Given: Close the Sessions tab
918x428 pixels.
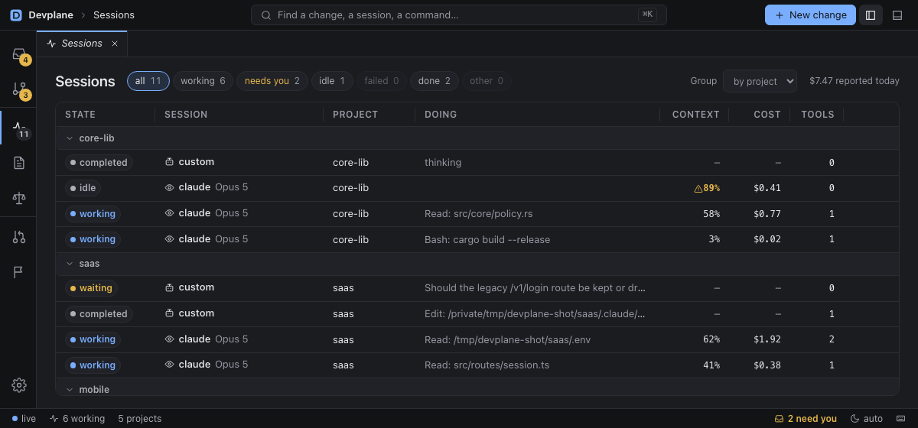Looking at the screenshot, I should [x=115, y=44].
